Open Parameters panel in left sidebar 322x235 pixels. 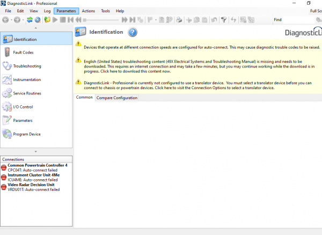pos(36,121)
